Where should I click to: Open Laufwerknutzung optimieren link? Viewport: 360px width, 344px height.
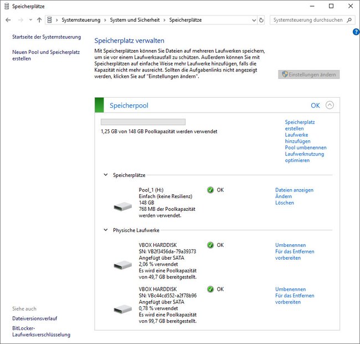(305, 157)
